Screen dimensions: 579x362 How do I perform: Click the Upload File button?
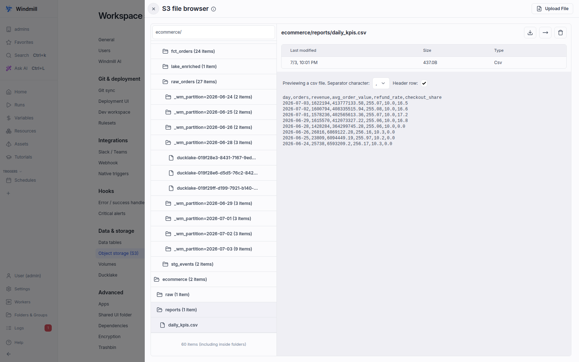pos(552,9)
